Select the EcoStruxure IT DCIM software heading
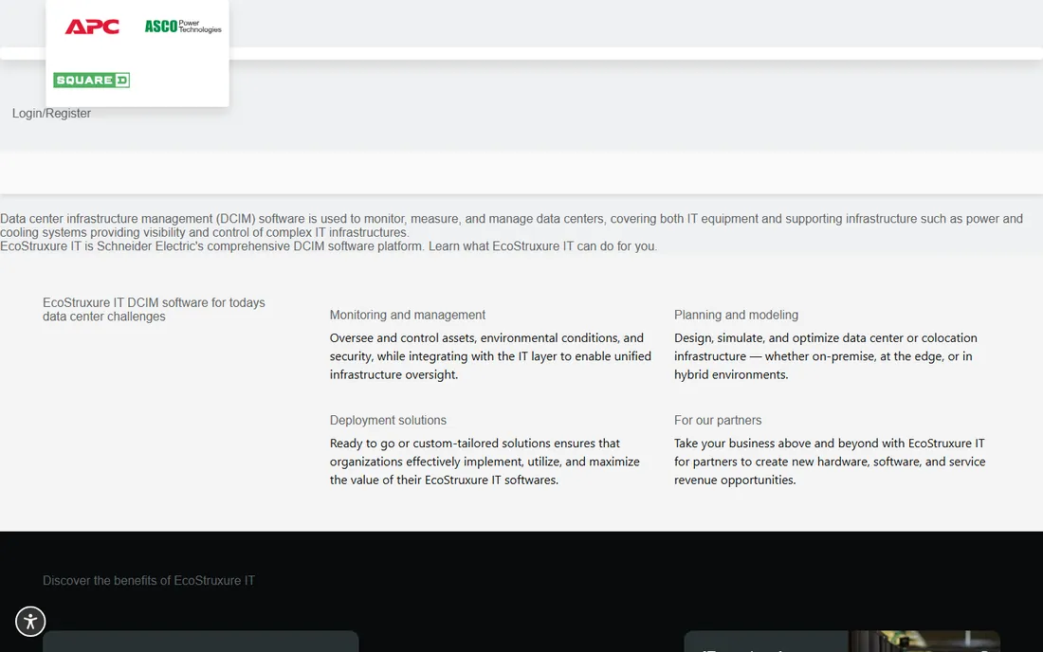The image size is (1043, 652). point(154,309)
